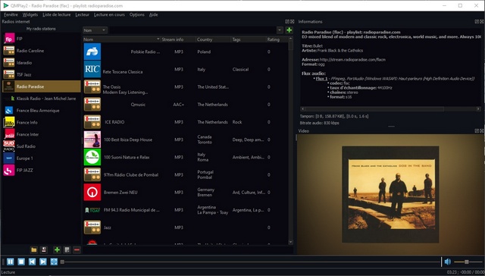The image size is (485, 276).
Task: Click the 100 Best Ibiza Deep House thumbnail
Action: coord(92,140)
